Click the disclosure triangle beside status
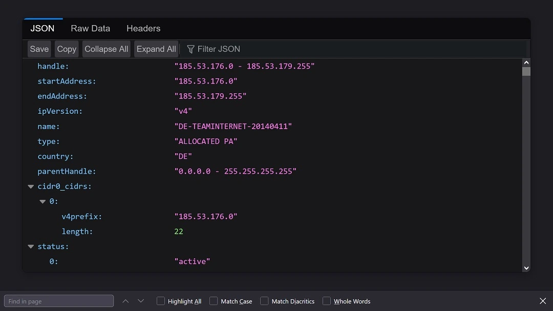This screenshot has width=553, height=311. coord(30,246)
